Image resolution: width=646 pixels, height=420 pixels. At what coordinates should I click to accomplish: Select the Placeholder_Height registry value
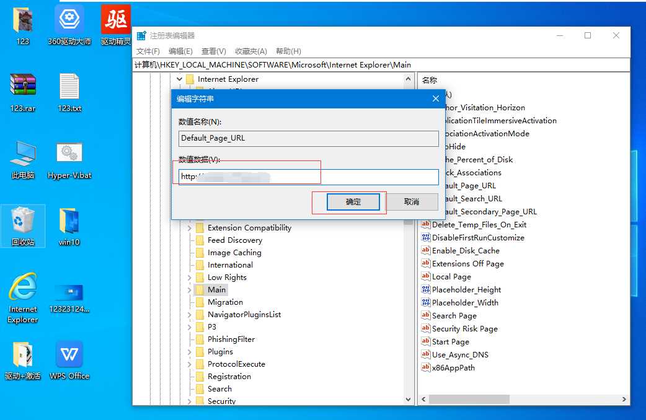(x=466, y=290)
